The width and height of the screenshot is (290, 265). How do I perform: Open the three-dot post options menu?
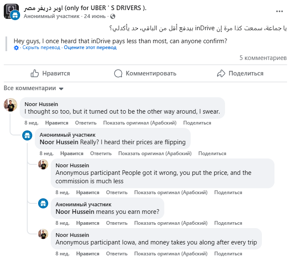coord(279,11)
